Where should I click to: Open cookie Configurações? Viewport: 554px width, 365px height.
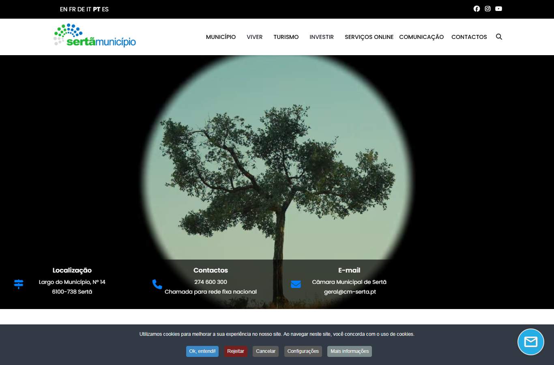(303, 351)
